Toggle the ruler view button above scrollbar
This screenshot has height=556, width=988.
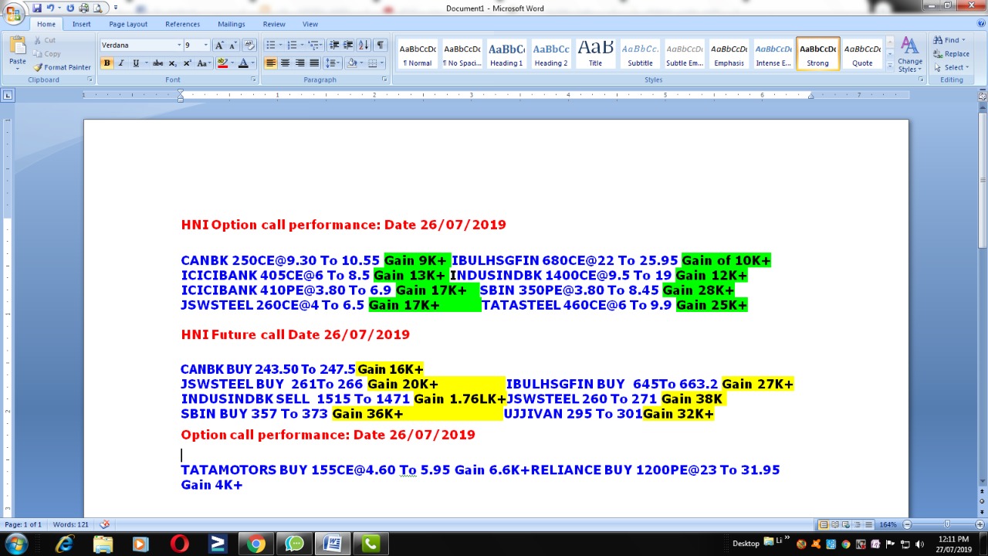(983, 96)
